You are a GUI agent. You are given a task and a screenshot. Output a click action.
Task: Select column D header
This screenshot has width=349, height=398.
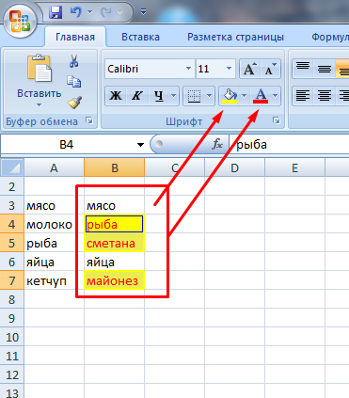tap(234, 168)
